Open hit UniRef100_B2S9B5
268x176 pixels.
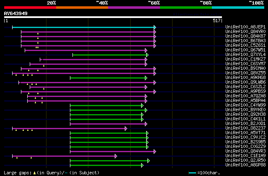coord(245,142)
